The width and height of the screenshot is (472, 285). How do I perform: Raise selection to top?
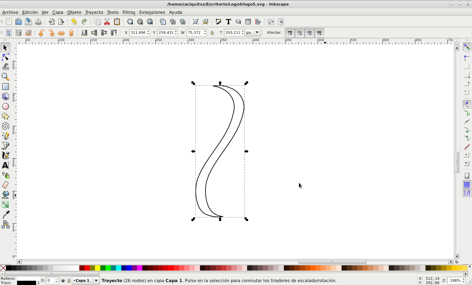[114, 33]
